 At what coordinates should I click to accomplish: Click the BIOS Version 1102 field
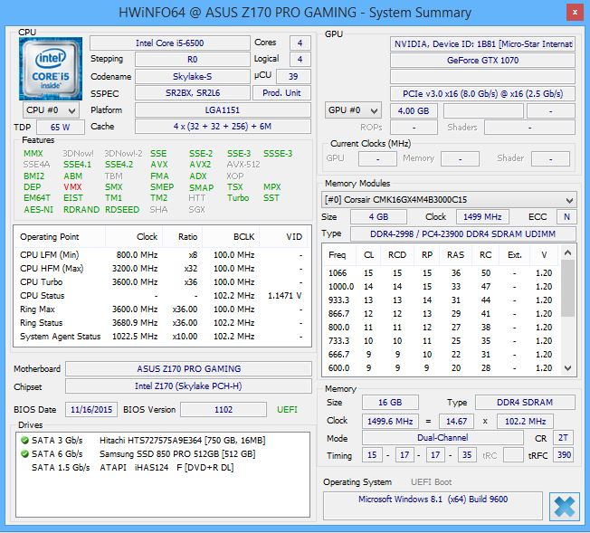tap(224, 410)
